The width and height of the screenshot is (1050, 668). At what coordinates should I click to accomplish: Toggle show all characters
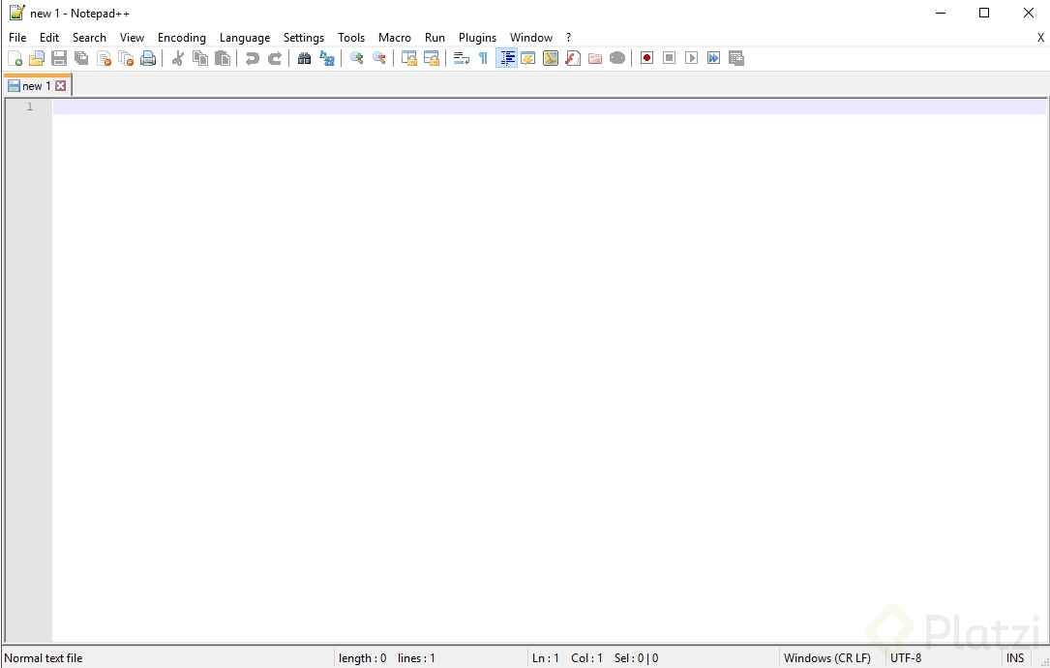coord(483,58)
